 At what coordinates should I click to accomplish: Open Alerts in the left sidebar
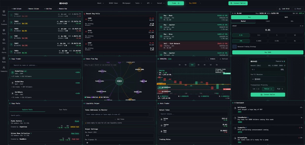[x=4, y=50]
